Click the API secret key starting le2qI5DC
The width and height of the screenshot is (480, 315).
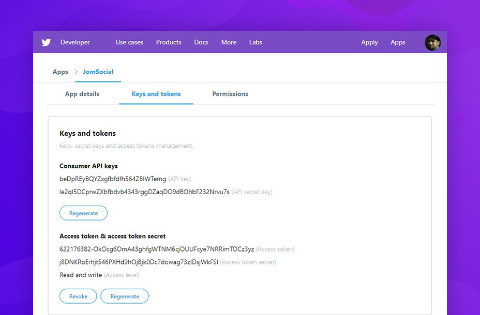[x=144, y=192]
